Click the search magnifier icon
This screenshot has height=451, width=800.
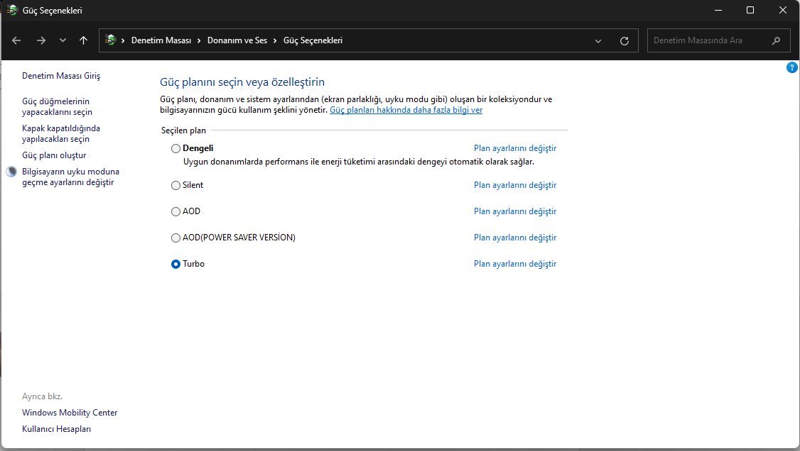click(776, 40)
